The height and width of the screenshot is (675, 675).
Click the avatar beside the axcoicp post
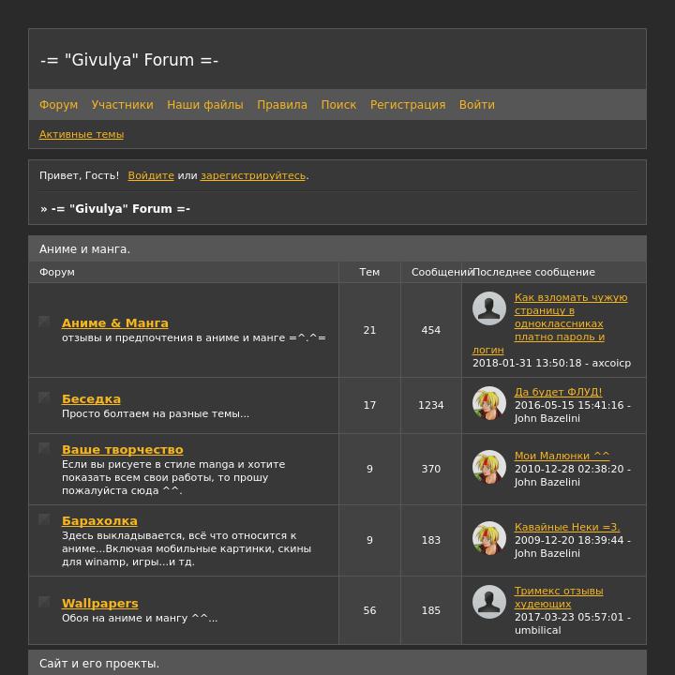[x=488, y=308]
